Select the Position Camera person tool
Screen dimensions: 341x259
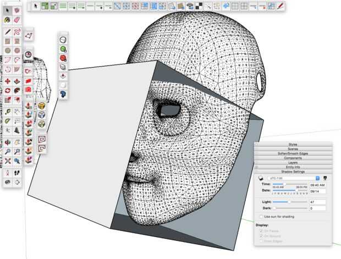tap(8, 173)
